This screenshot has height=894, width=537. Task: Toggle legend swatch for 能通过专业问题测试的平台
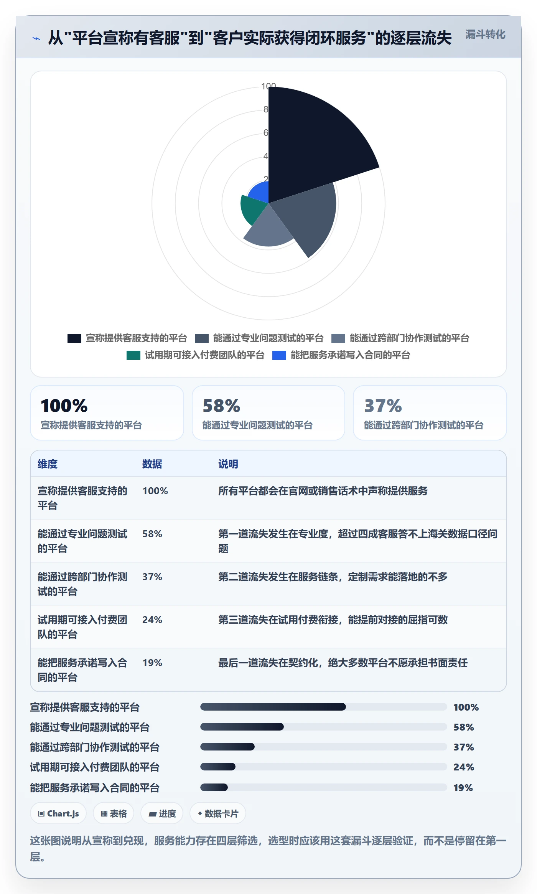click(202, 338)
